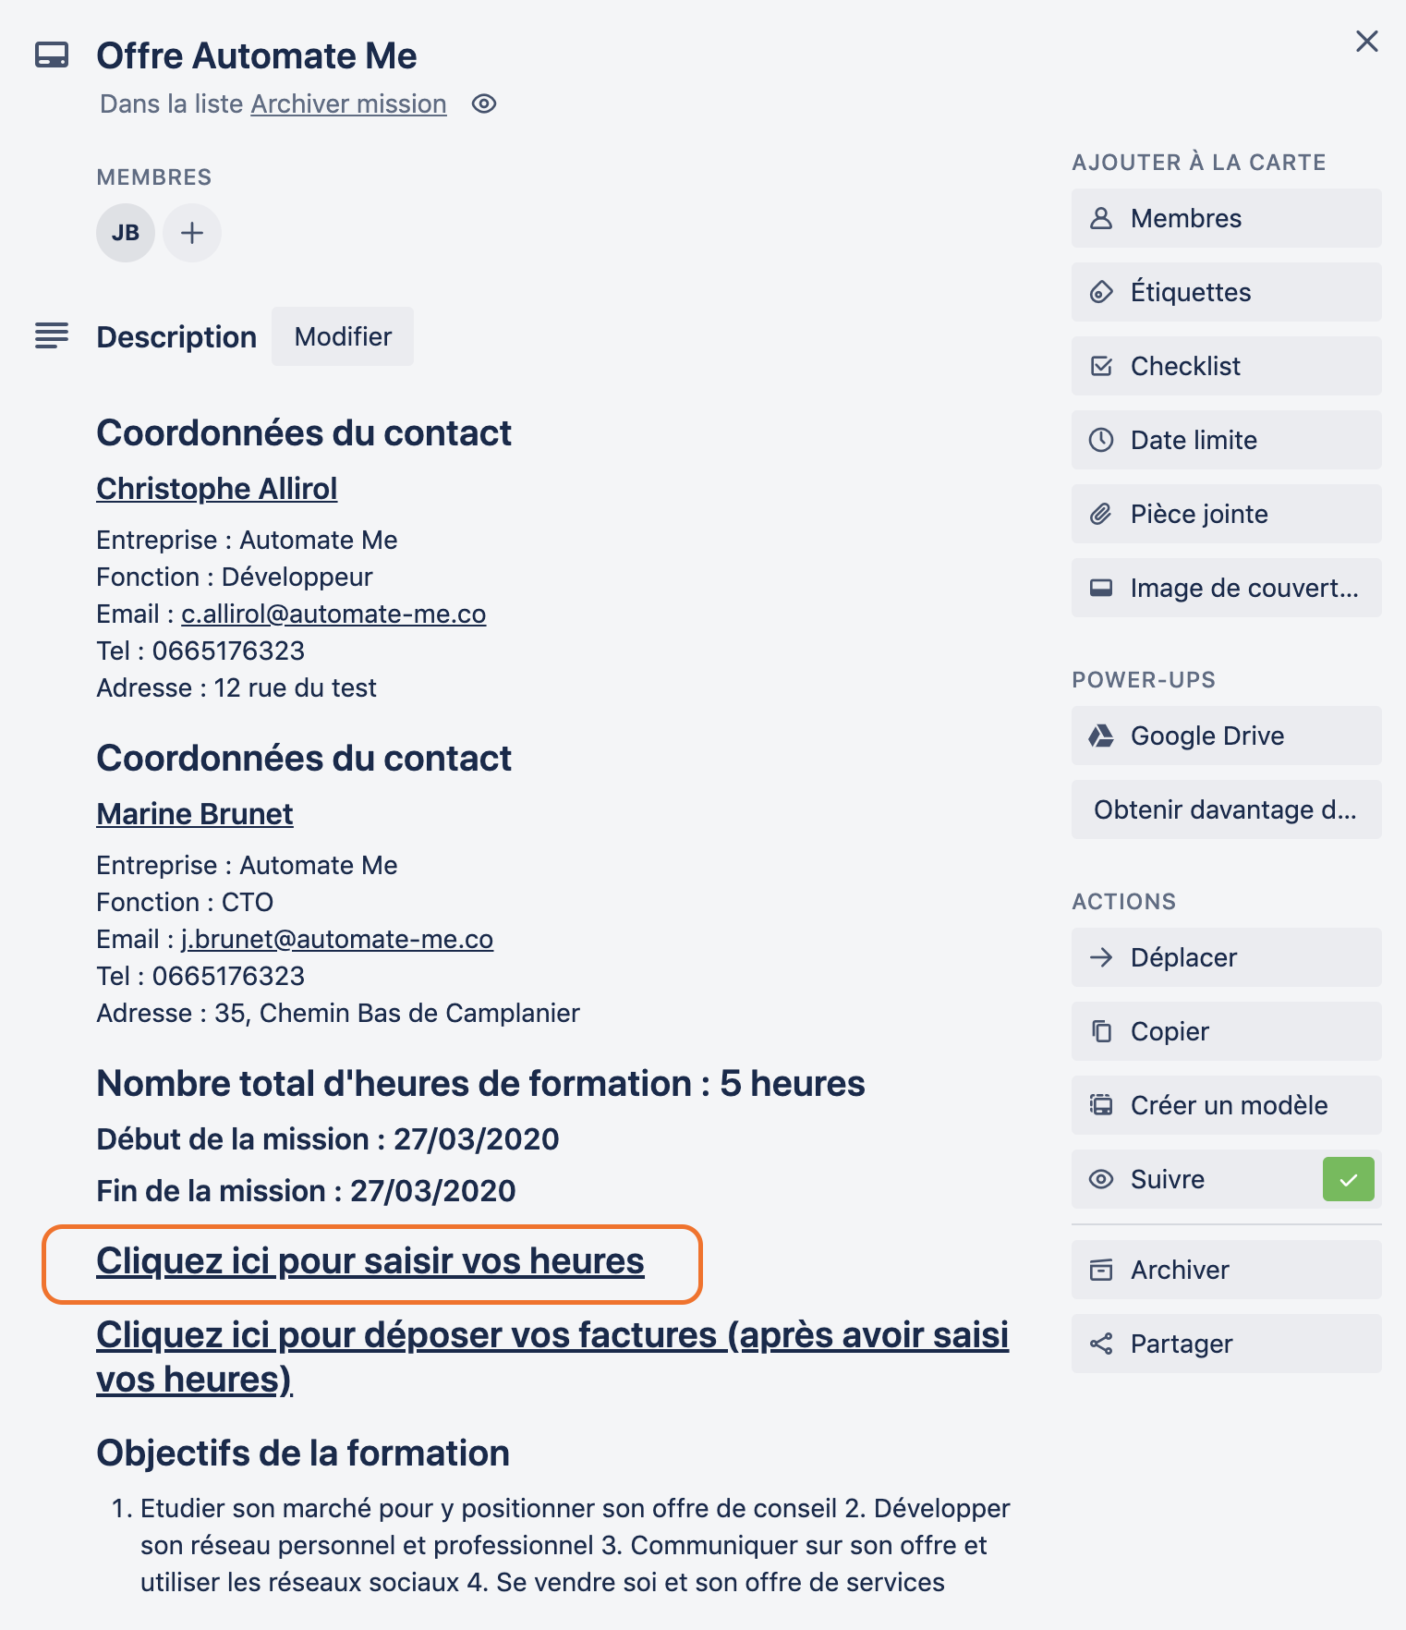Open the Cliquez ici pour saisir vos heures link
This screenshot has width=1406, height=1630.
coord(370,1262)
